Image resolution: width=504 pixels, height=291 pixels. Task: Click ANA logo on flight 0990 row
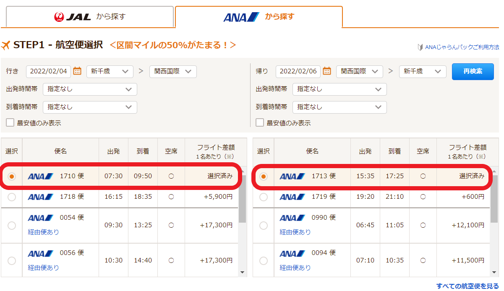click(292, 218)
